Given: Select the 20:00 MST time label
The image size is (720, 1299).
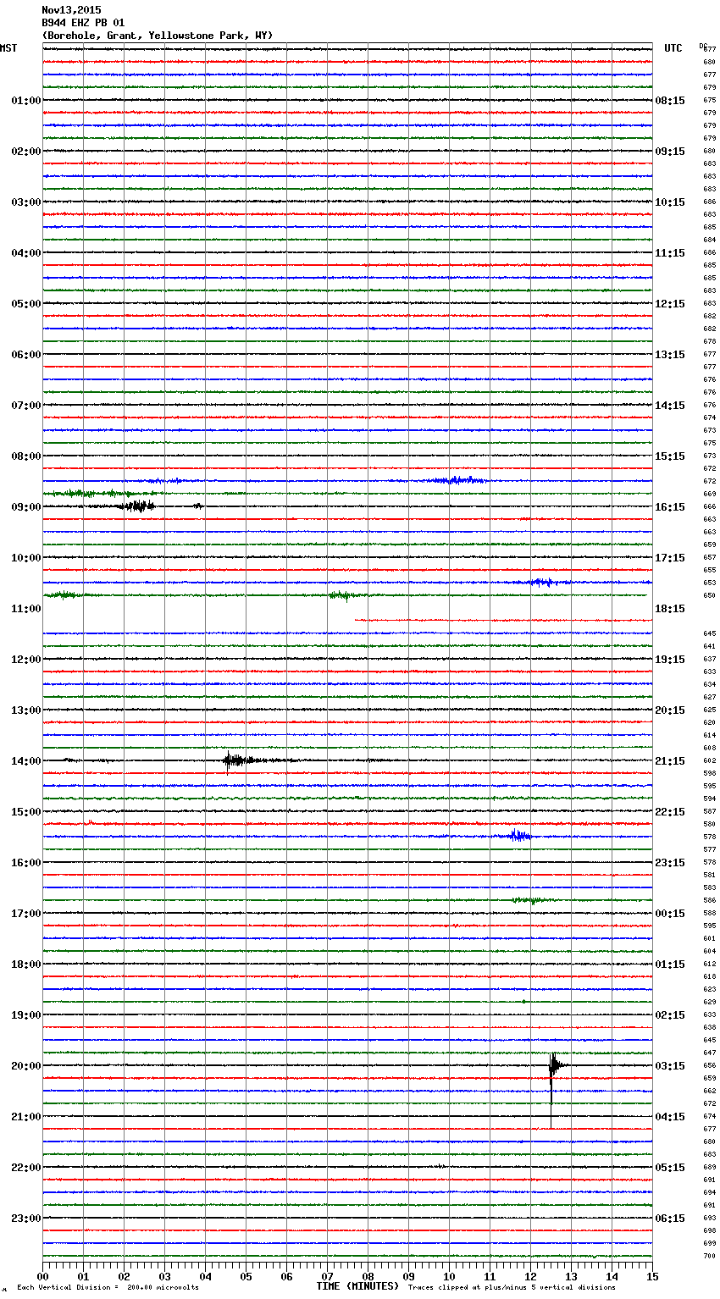Looking at the screenshot, I should click(x=26, y=1066).
